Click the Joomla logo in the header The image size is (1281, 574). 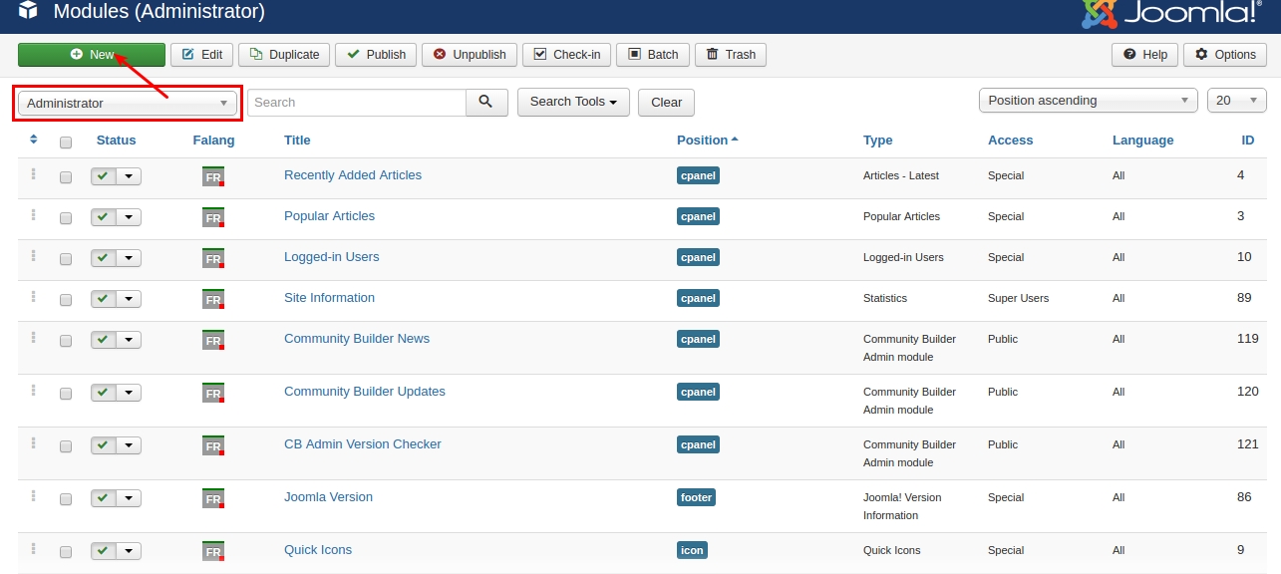pyautogui.click(x=1169, y=13)
